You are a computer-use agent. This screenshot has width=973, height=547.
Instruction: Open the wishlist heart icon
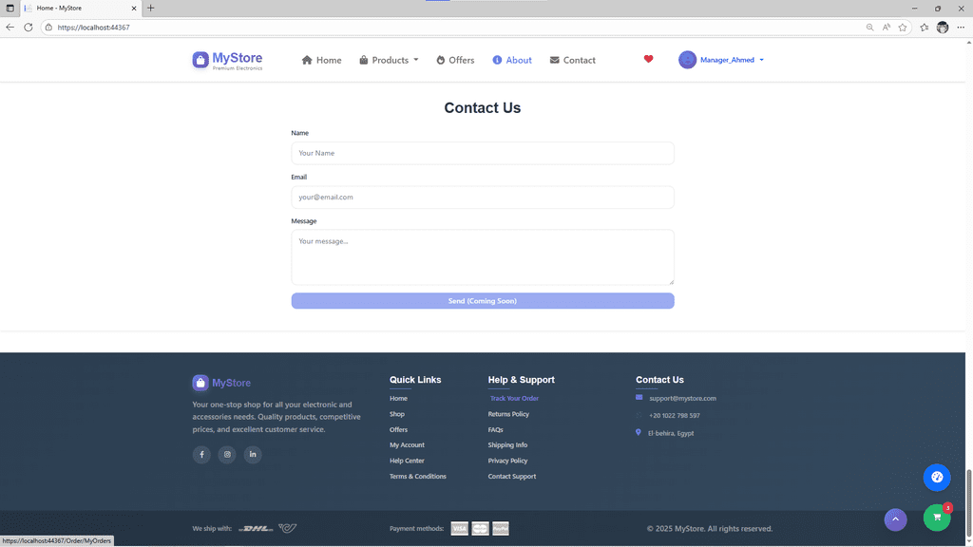(648, 59)
